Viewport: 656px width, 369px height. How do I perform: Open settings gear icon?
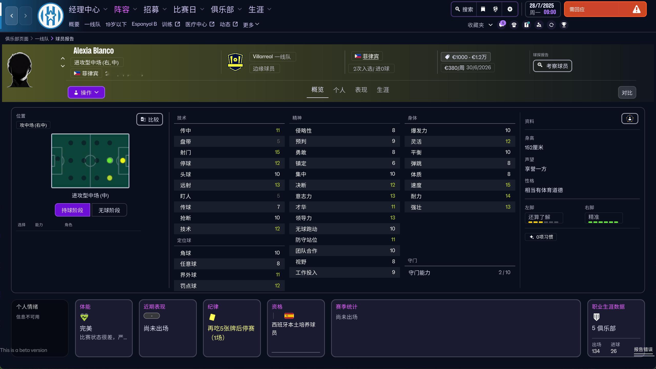click(510, 9)
